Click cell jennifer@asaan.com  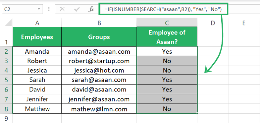[x=99, y=99]
